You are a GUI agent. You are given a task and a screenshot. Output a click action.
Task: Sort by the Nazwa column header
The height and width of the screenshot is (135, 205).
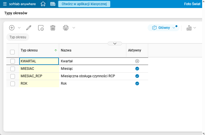[x=66, y=50]
